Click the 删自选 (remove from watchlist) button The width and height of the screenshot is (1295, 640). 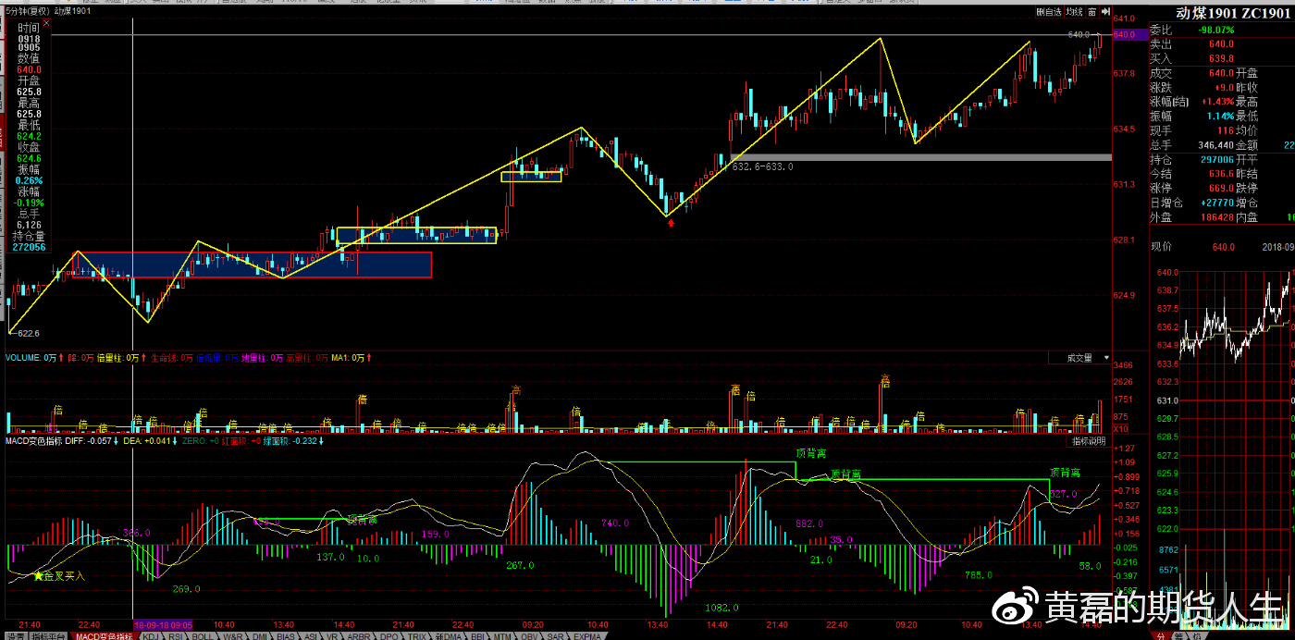[1049, 12]
